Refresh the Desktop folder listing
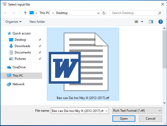Screen dimensions: 167x126 [104, 13]
